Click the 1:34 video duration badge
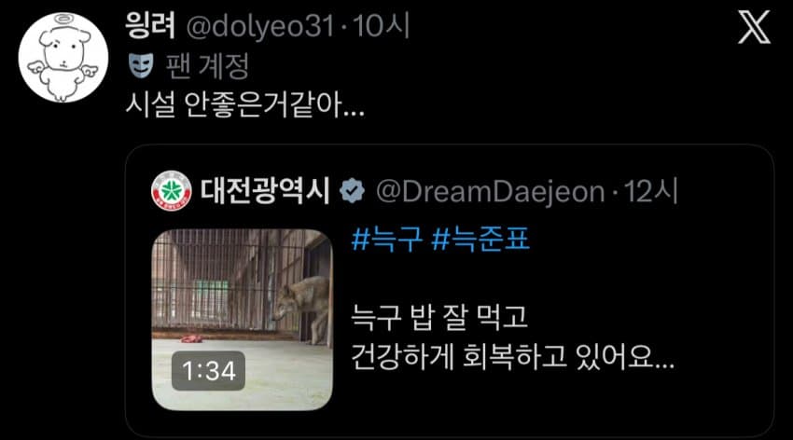This screenshot has height=440, width=793. [208, 371]
